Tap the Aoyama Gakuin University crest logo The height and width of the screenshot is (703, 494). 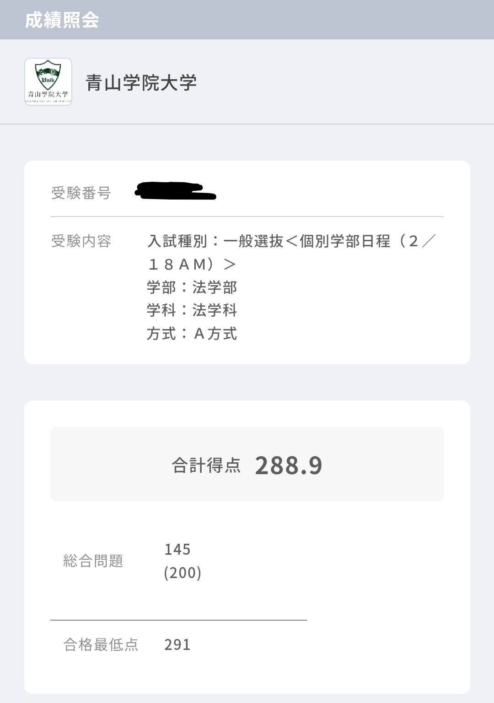48,81
